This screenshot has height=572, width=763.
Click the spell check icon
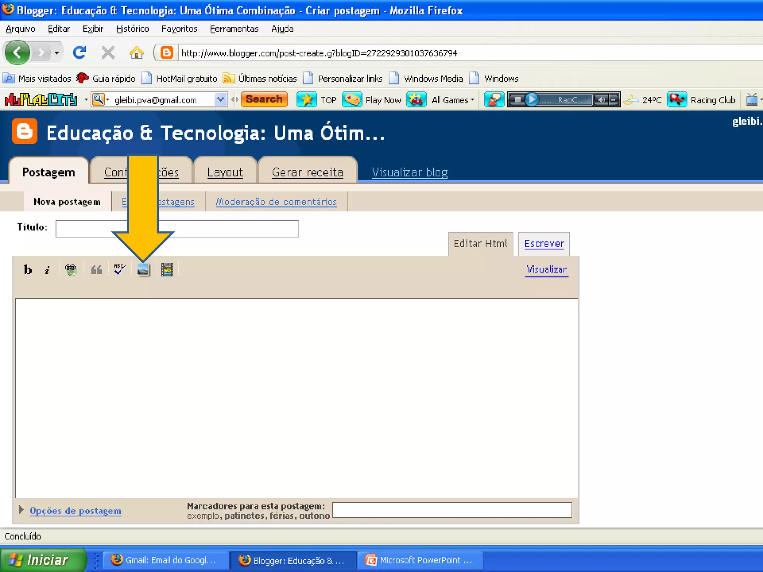point(120,269)
